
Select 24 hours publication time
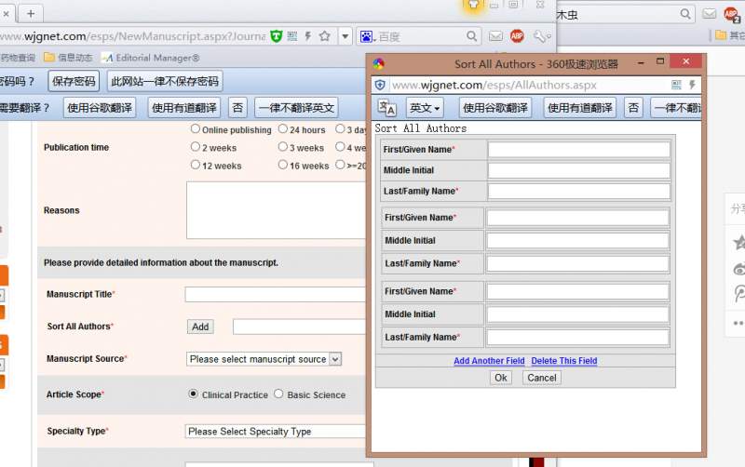[283, 129]
